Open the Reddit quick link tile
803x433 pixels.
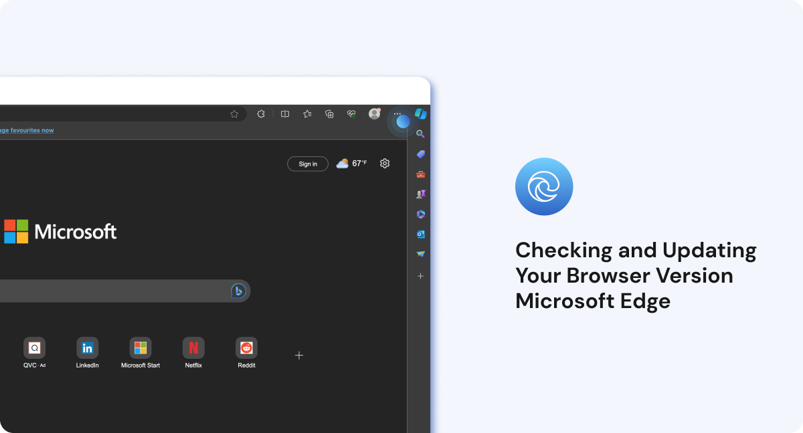pyautogui.click(x=246, y=353)
